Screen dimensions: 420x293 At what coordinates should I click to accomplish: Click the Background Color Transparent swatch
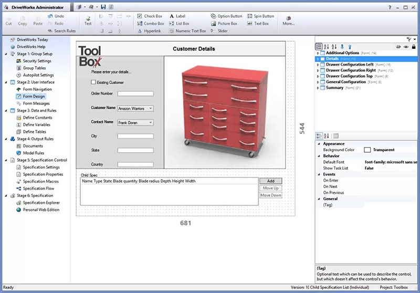pyautogui.click(x=367, y=150)
